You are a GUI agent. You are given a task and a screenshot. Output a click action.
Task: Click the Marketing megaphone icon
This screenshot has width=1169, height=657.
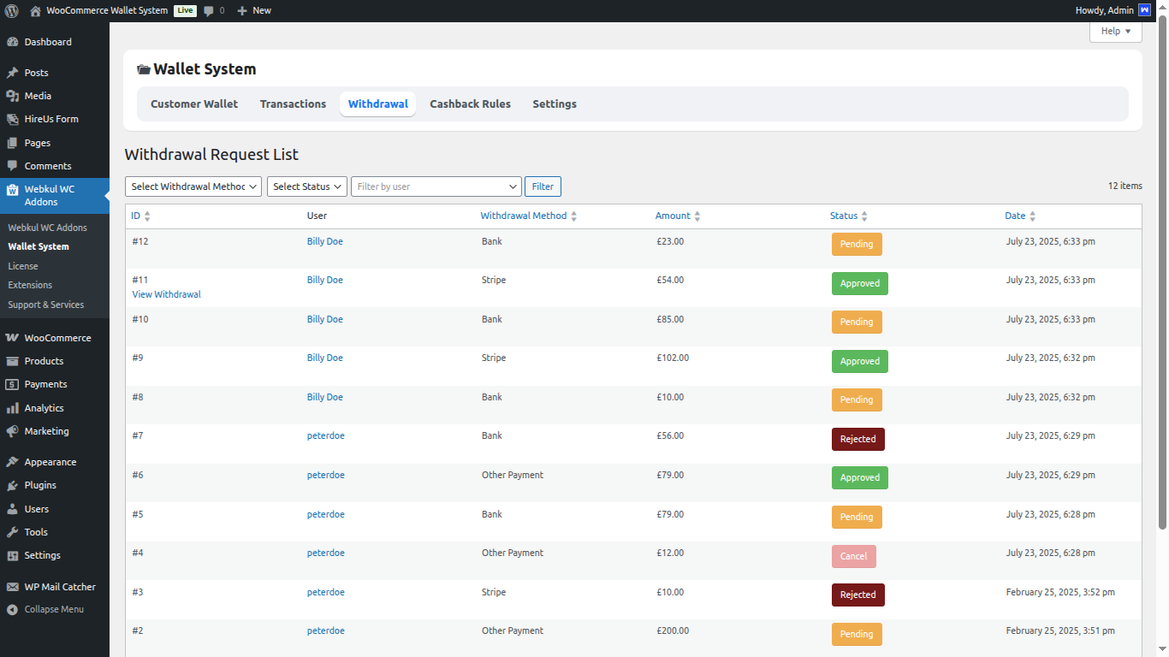tap(12, 431)
